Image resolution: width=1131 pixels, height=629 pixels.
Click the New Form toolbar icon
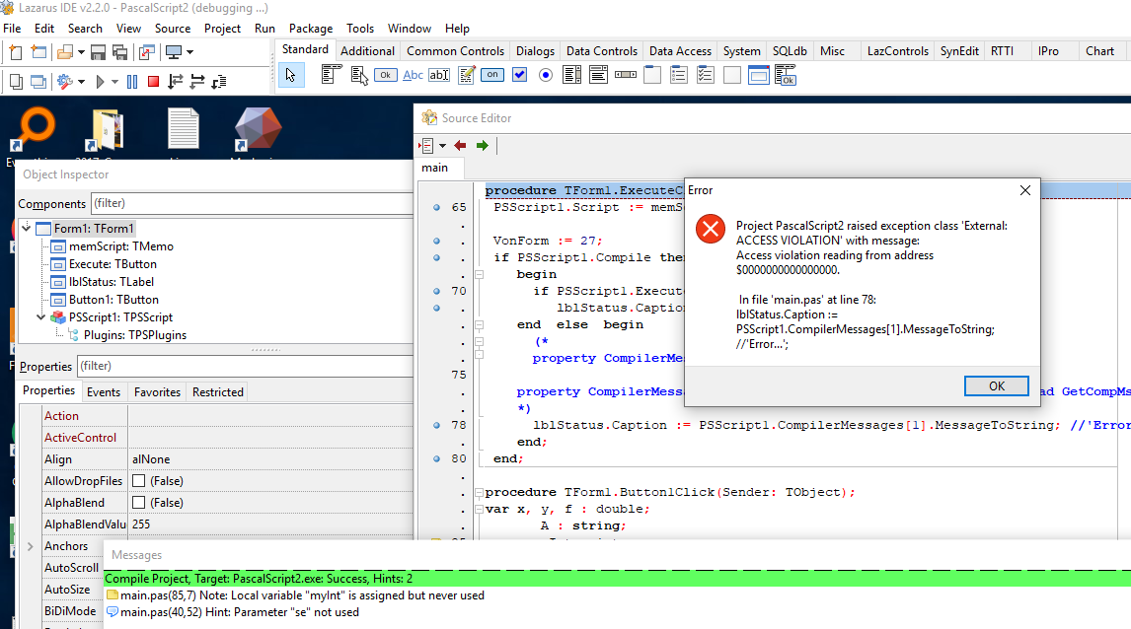point(38,52)
